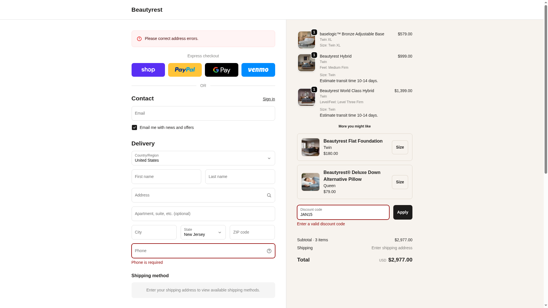Pay with Shop Pay express button
548x308 pixels.
[x=148, y=70]
